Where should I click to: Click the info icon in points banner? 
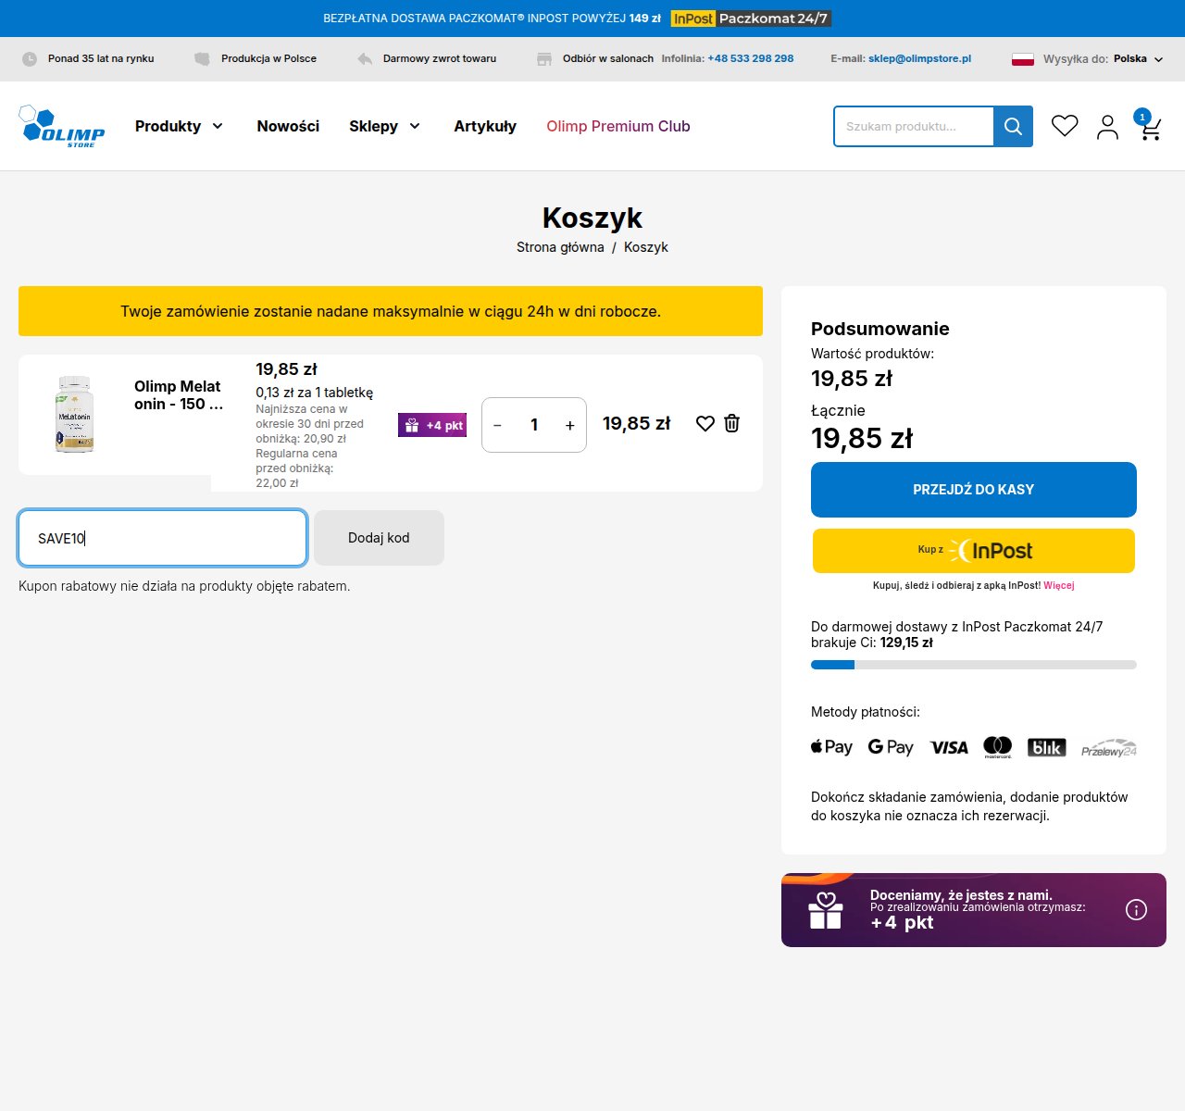[x=1136, y=910]
